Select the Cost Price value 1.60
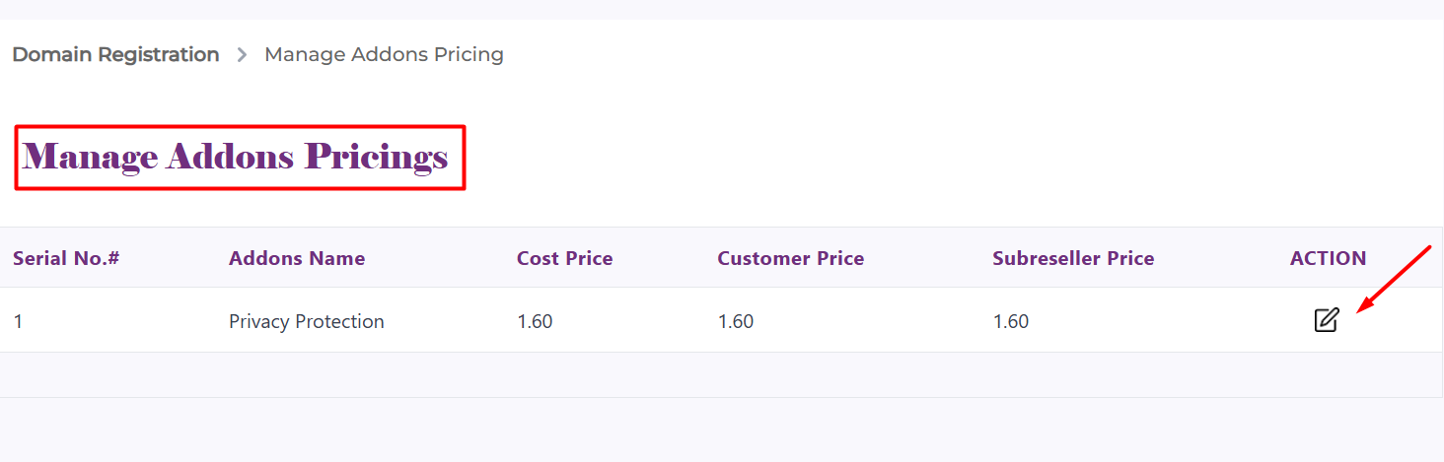 535,321
